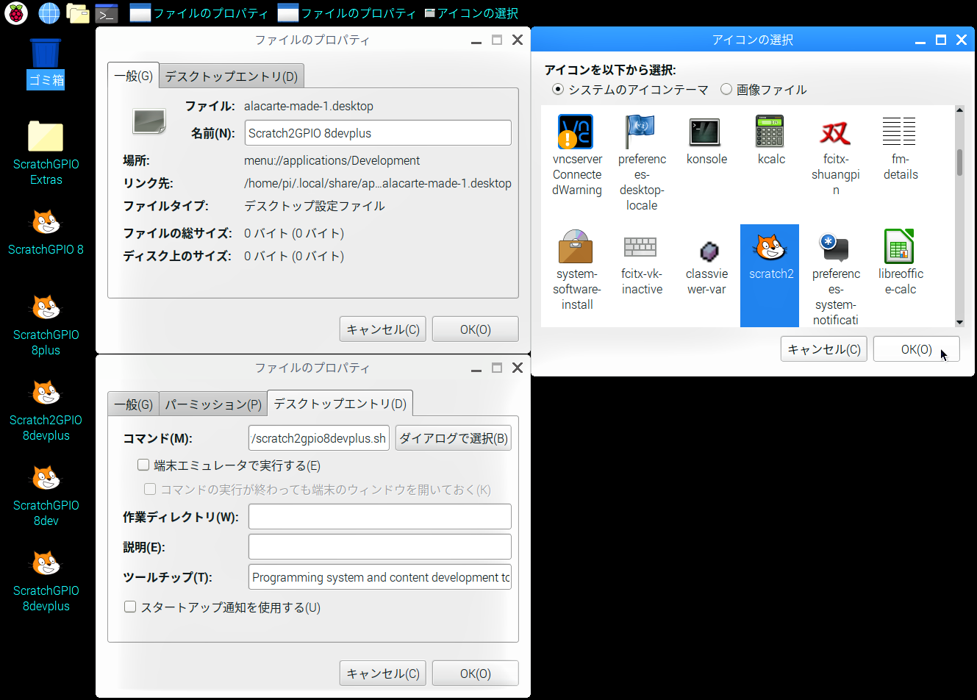Switch to second ファイルのプロパティ taskbar window
The height and width of the screenshot is (700, 977).
347,13
